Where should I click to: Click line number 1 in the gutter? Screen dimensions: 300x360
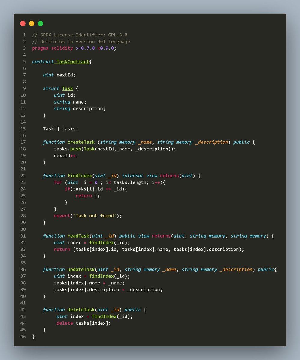click(24, 35)
